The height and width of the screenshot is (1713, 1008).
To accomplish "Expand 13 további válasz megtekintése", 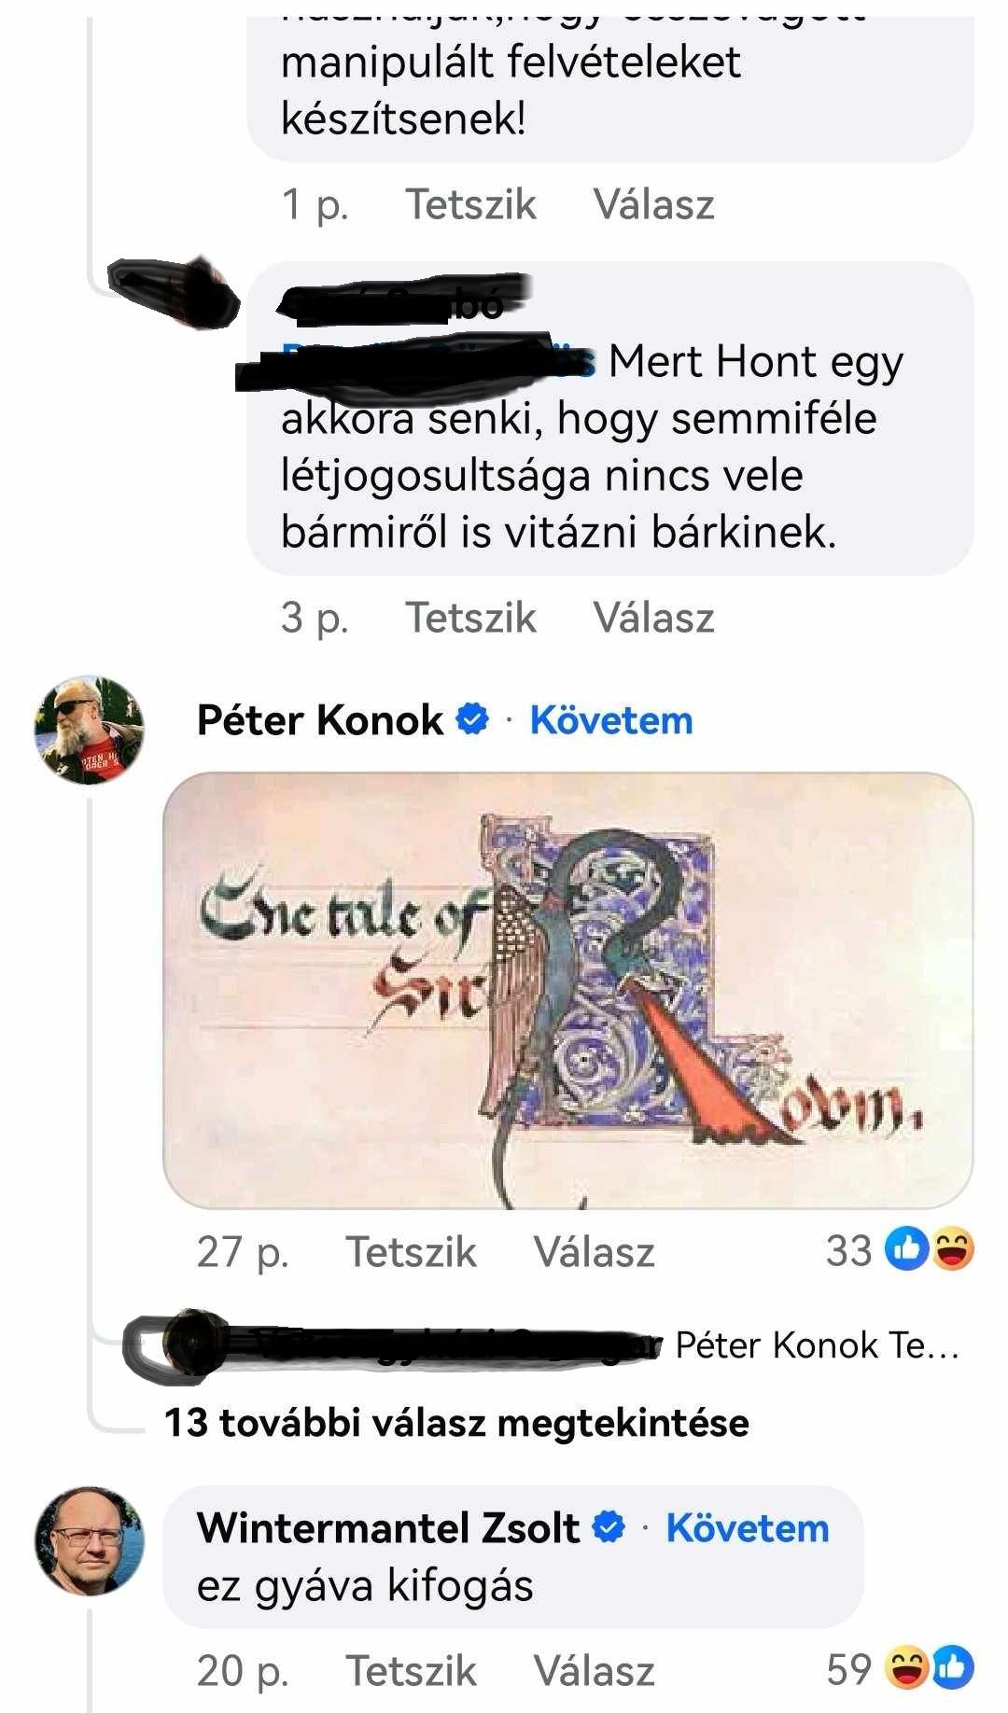I will click(x=456, y=1423).
